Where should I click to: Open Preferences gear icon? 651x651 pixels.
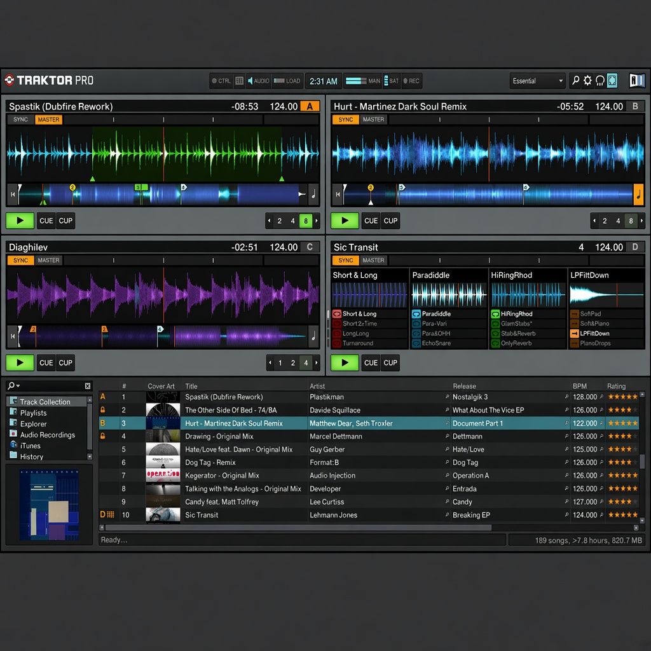point(587,81)
